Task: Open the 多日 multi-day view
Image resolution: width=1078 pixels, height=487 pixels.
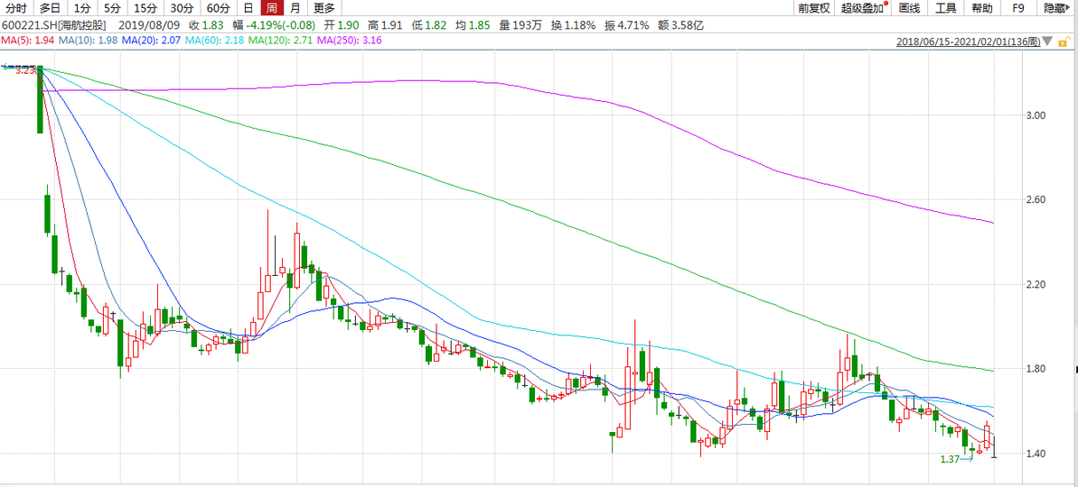Action: click(x=50, y=8)
